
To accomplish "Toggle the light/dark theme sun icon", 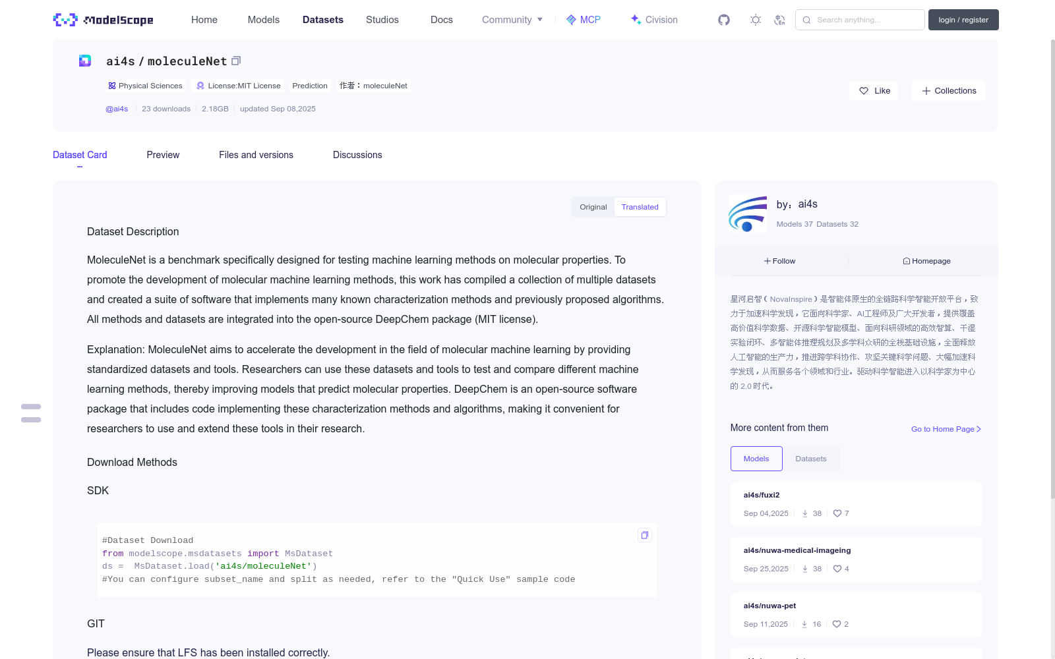I will point(756,20).
